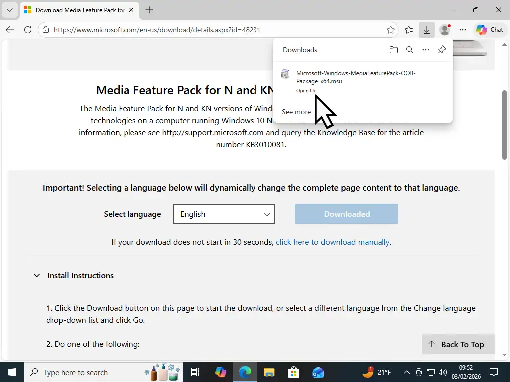Open the downloads folder icon
510x382 pixels.
pyautogui.click(x=393, y=50)
